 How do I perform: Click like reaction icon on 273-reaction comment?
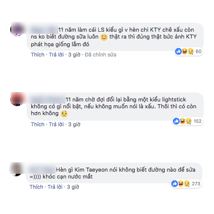click(x=175, y=184)
